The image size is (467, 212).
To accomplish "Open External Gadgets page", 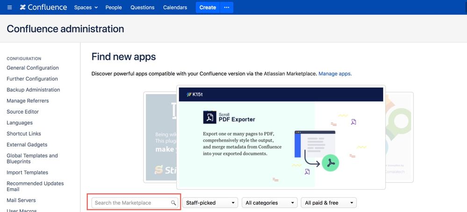I will click(27, 144).
